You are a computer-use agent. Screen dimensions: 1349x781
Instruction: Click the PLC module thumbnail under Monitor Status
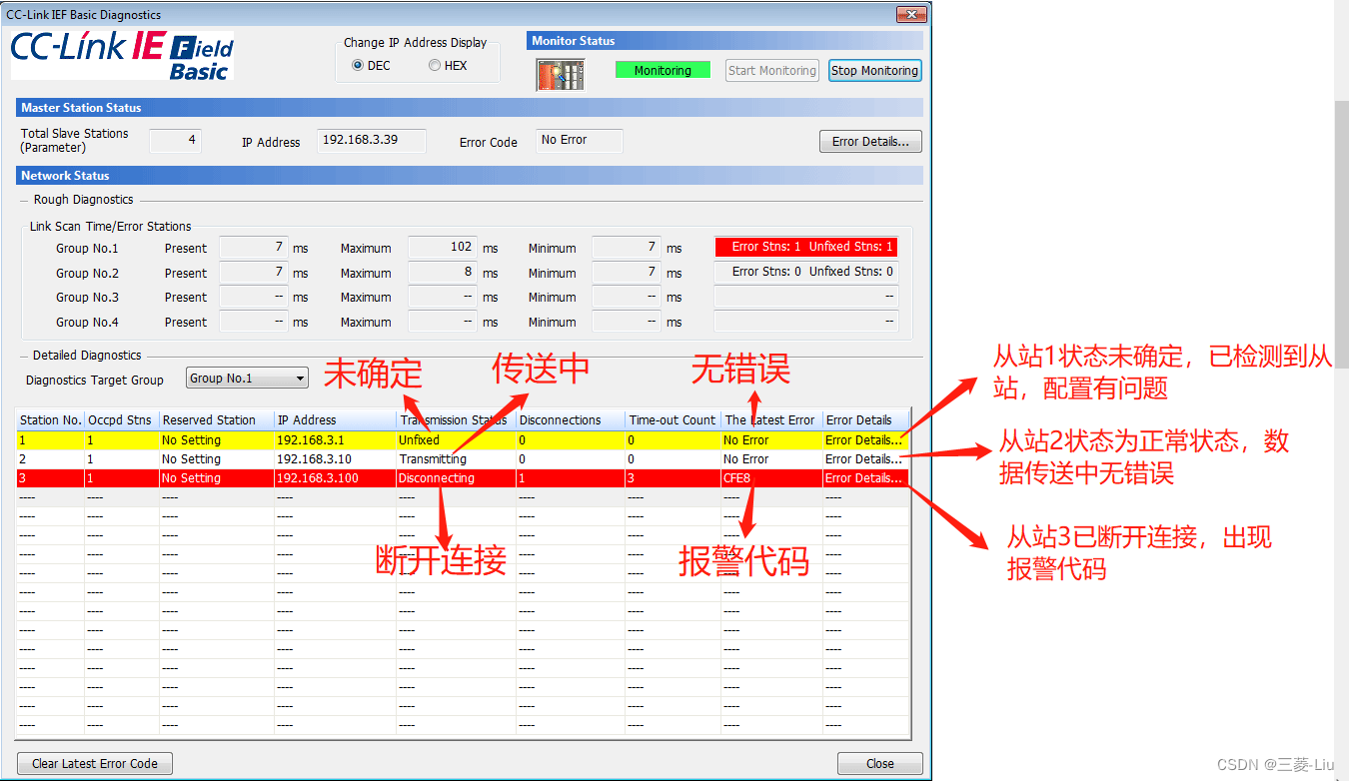pos(560,73)
